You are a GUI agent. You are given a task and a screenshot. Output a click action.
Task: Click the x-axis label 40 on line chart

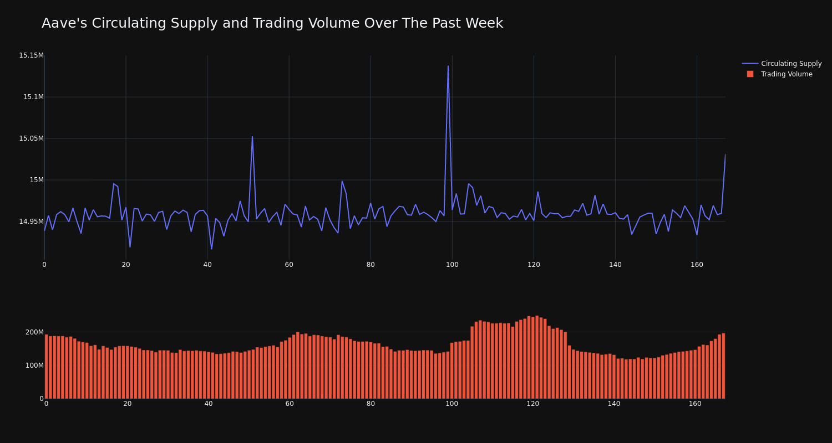point(207,265)
